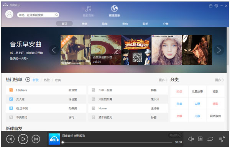The image size is (230, 148).
Task: Toggle the repeat loop mode
Action: (210, 139)
